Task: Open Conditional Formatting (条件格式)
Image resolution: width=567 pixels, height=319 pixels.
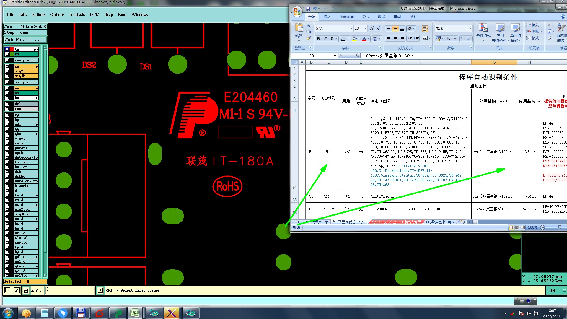Action: (x=483, y=32)
